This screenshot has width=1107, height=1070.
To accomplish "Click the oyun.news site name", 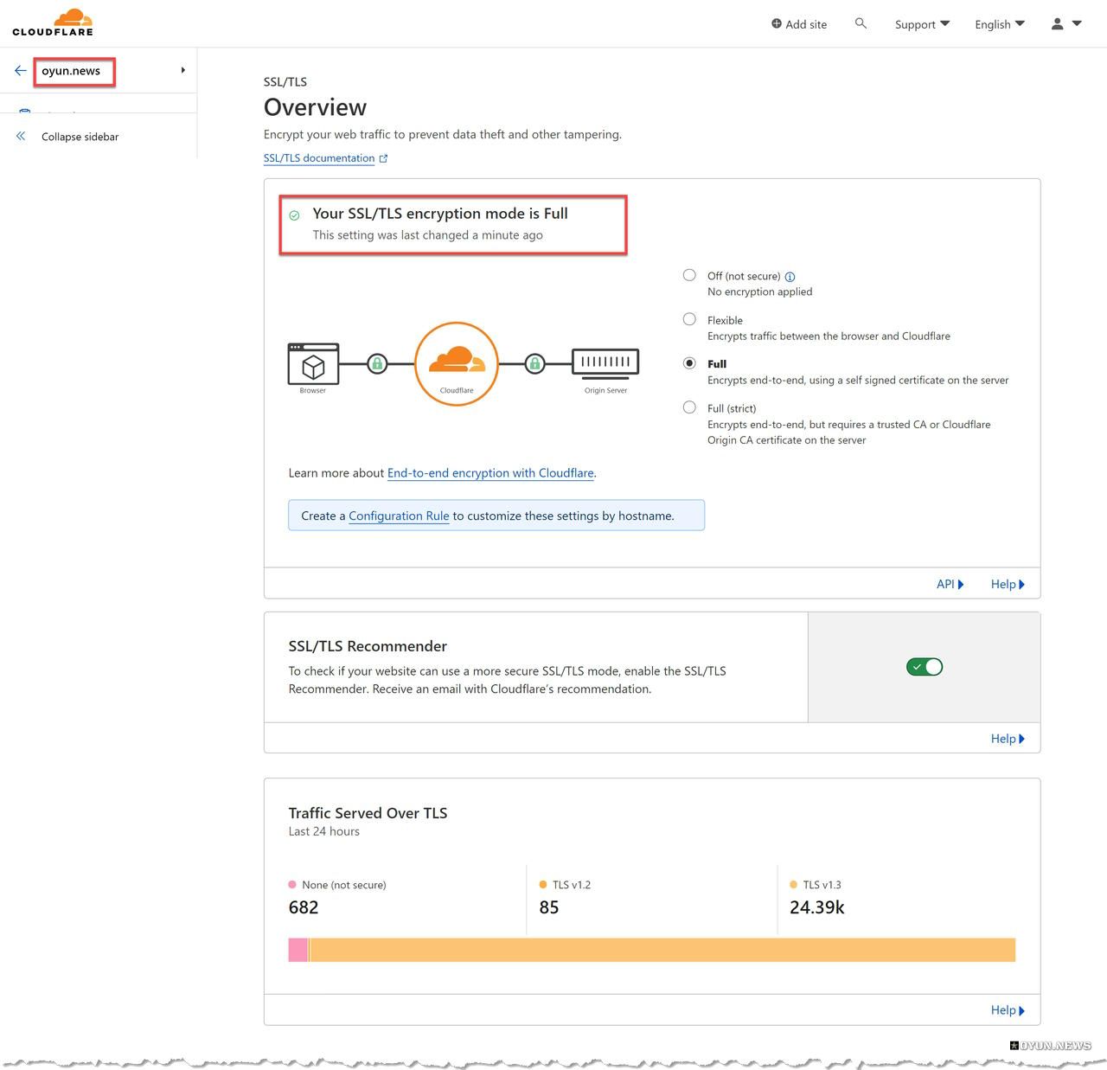I will tap(71, 71).
